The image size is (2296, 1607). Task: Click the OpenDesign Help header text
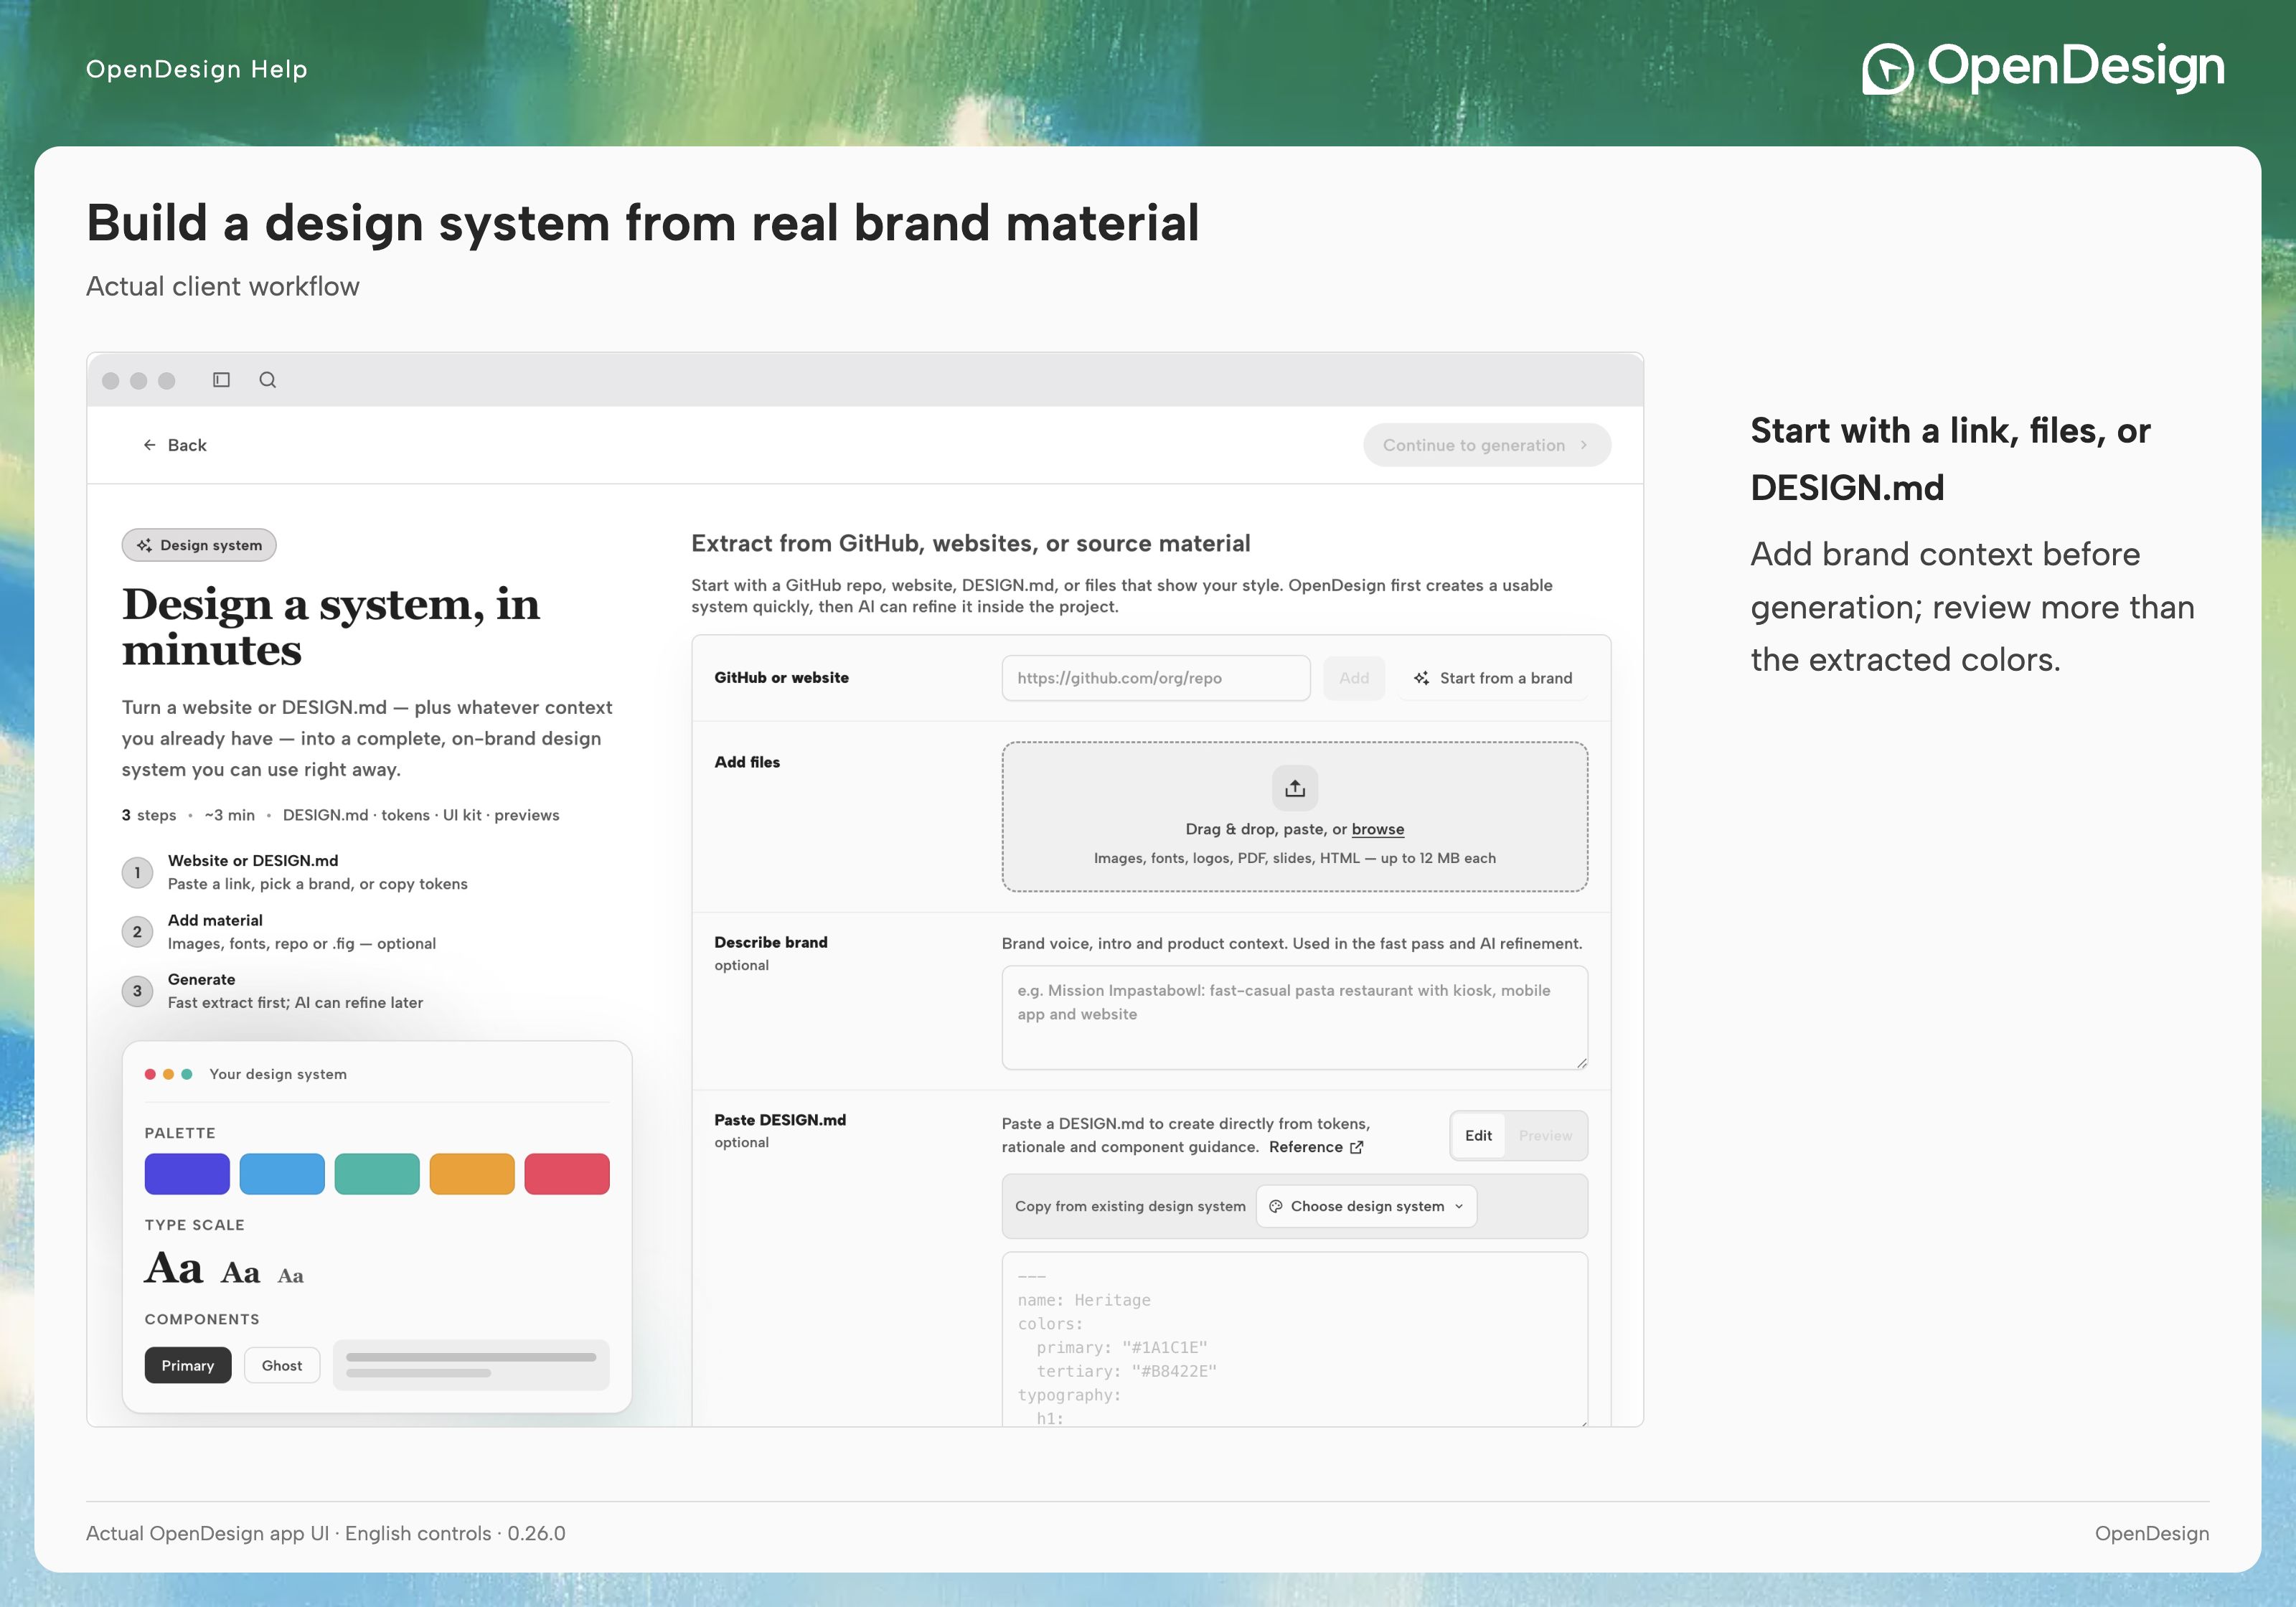[x=197, y=69]
